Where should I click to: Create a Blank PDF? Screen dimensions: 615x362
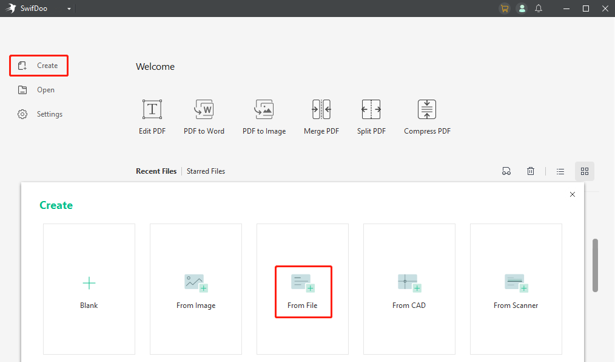coord(89,289)
